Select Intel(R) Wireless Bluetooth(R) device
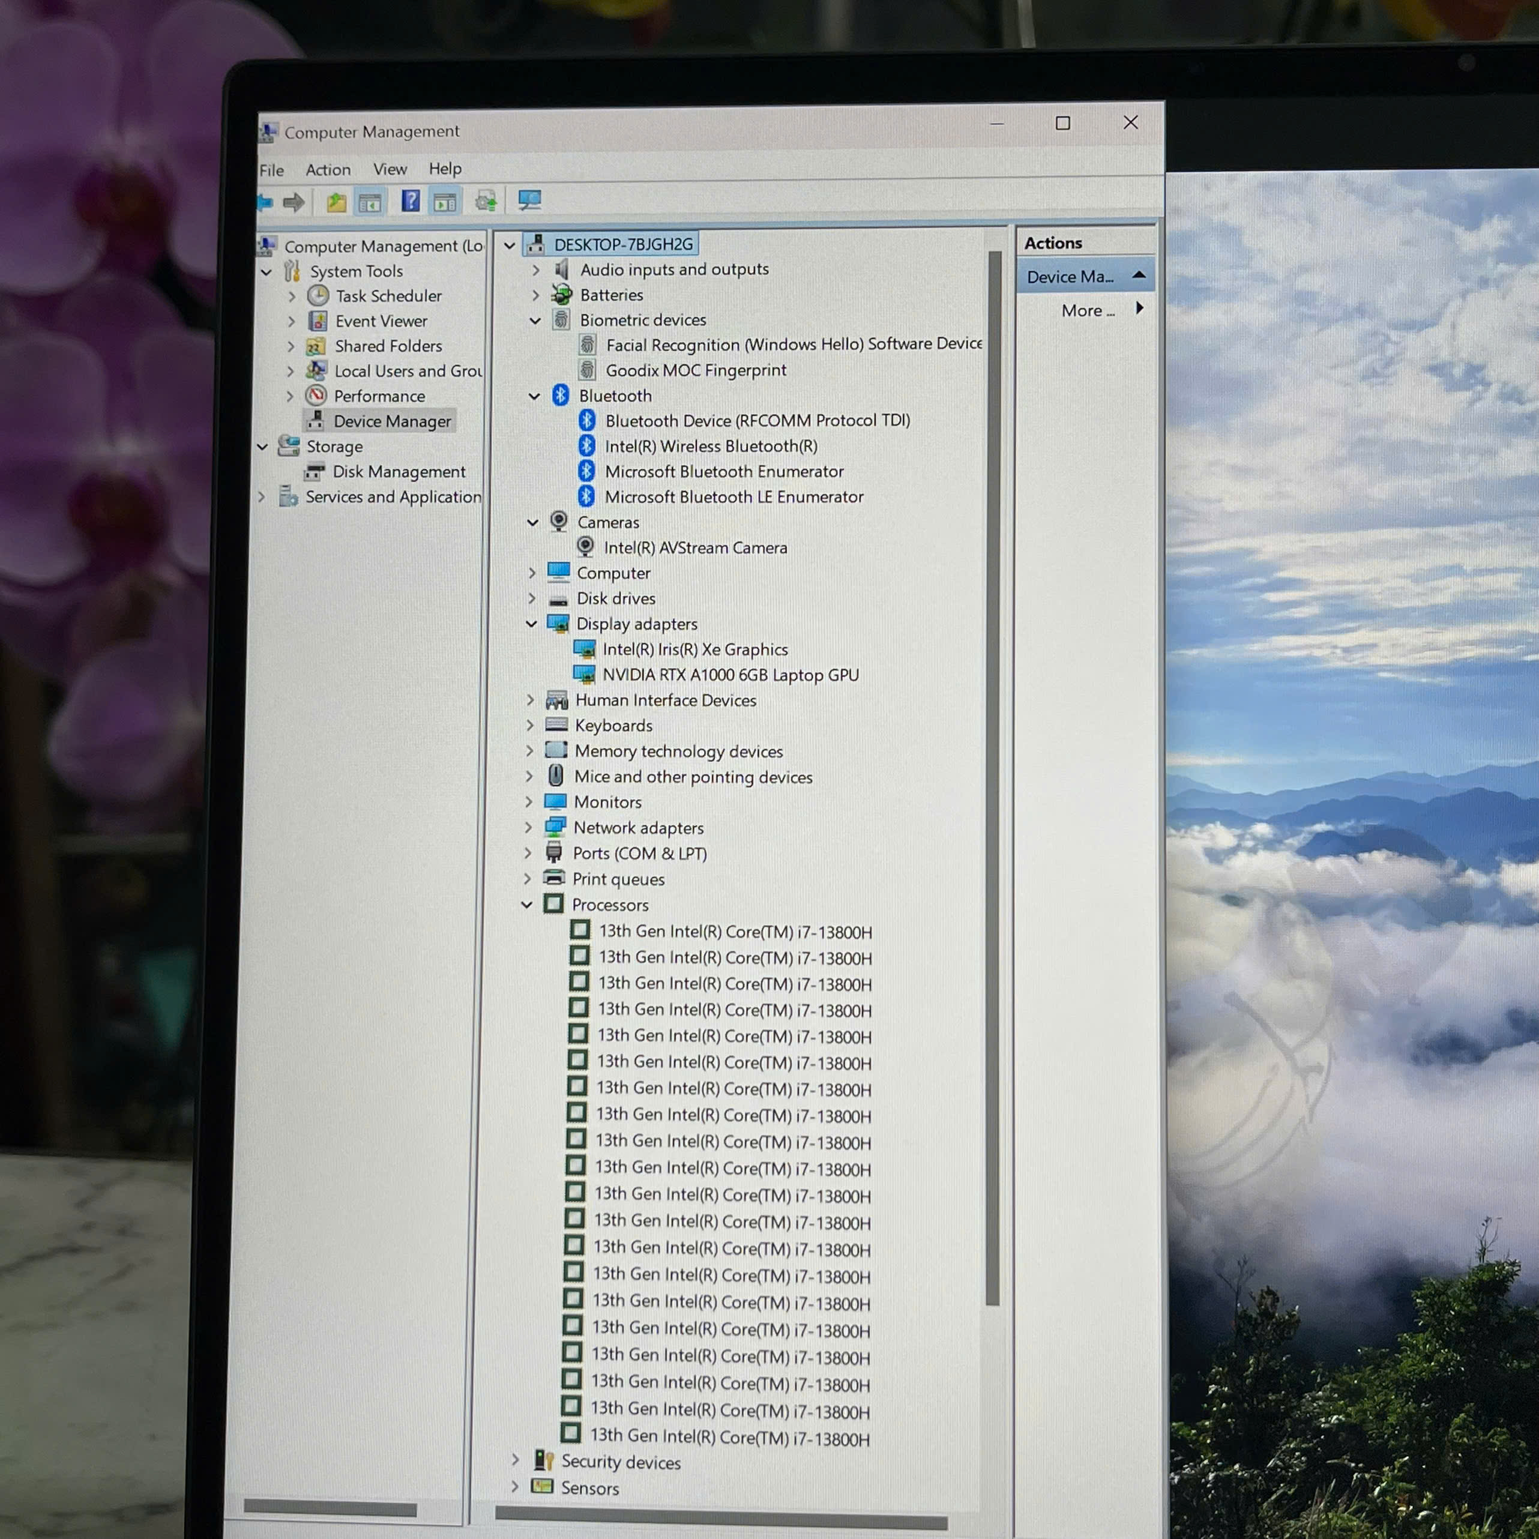 coord(711,446)
